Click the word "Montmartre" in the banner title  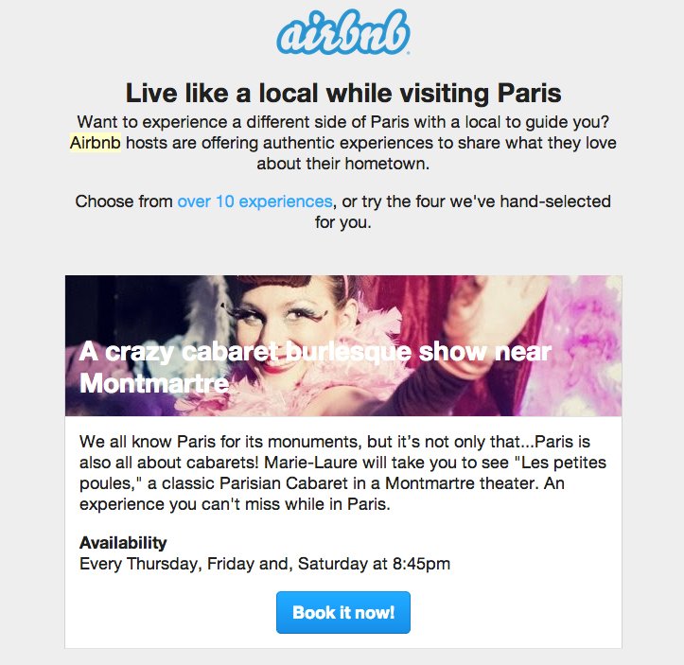click(x=154, y=384)
